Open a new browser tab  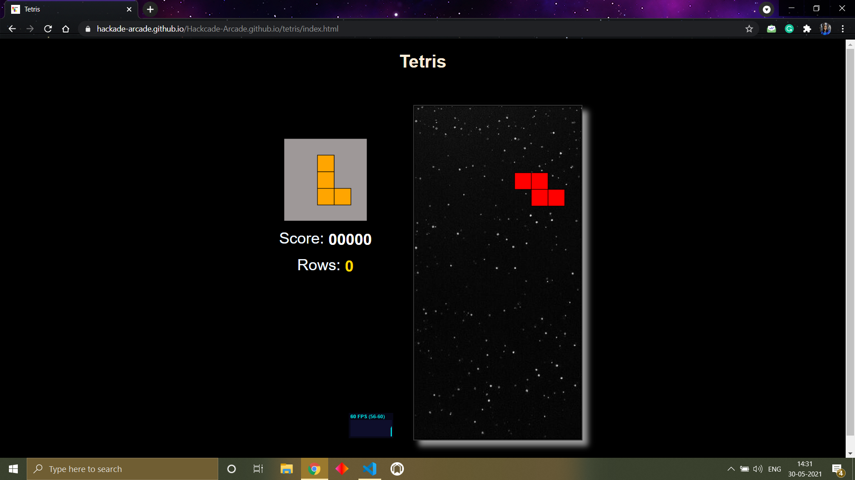[150, 9]
